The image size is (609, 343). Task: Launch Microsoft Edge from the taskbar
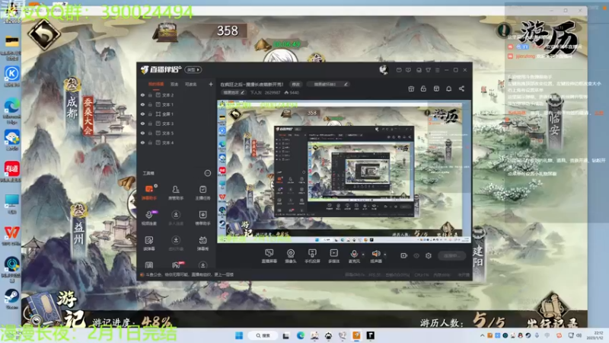coord(301,335)
